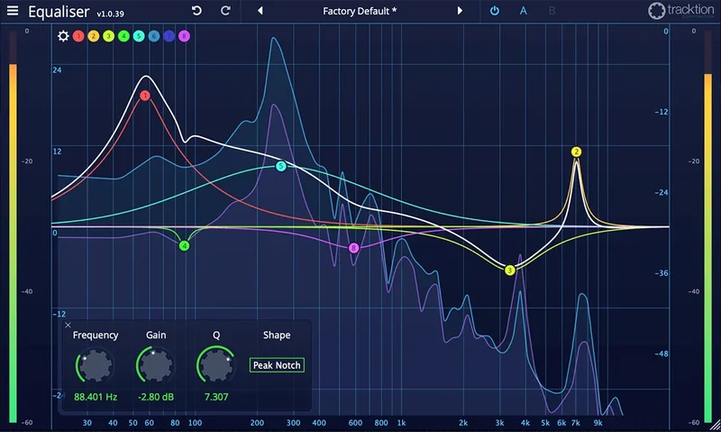721x432 pixels.
Task: Click the 1k frequency axis label
Action: (x=401, y=423)
